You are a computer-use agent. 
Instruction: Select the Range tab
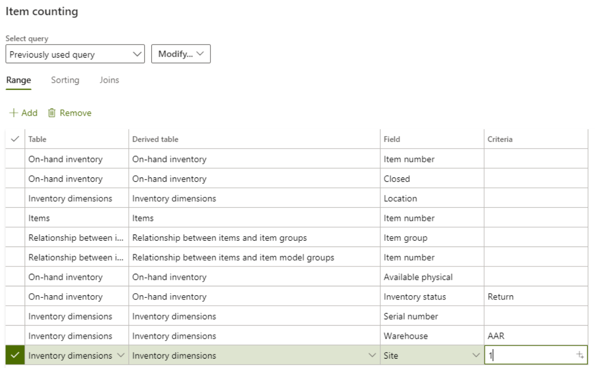18,80
